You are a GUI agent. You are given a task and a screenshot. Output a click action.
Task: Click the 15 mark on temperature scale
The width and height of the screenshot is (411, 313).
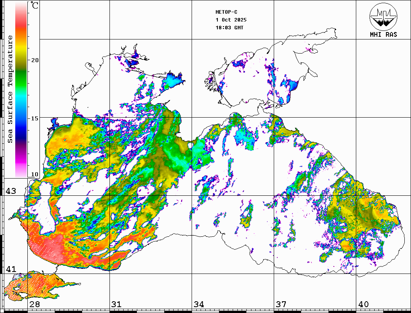35,118
